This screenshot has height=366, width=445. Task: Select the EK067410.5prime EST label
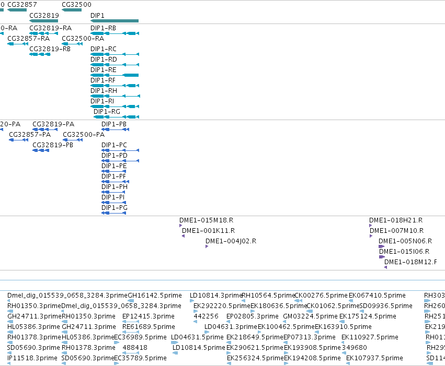(x=377, y=296)
